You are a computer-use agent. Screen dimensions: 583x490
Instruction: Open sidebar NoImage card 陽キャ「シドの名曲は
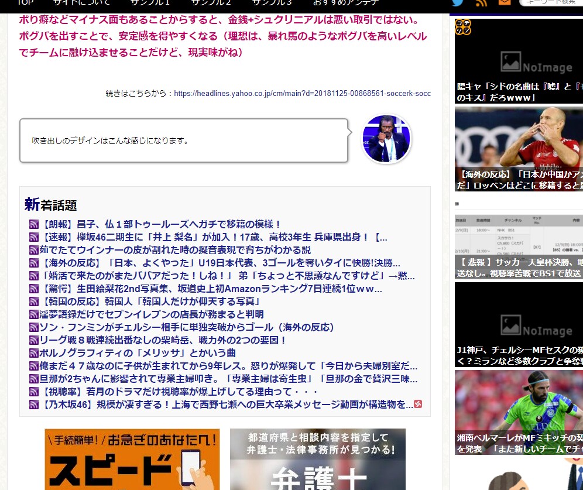click(x=519, y=61)
